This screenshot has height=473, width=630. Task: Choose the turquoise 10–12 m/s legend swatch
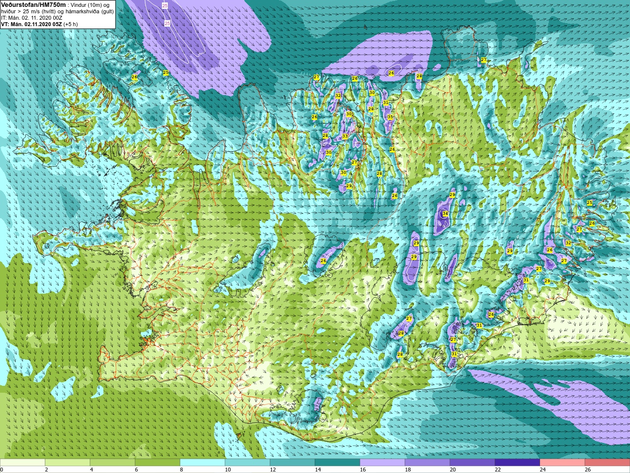(x=248, y=462)
